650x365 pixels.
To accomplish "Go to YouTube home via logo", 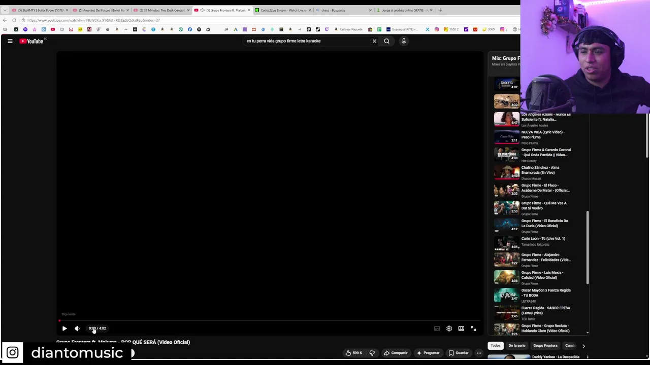I will pos(31,41).
